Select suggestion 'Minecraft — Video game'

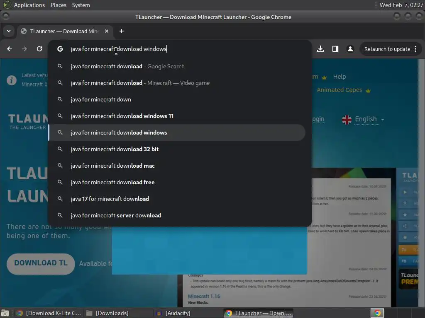click(176, 83)
